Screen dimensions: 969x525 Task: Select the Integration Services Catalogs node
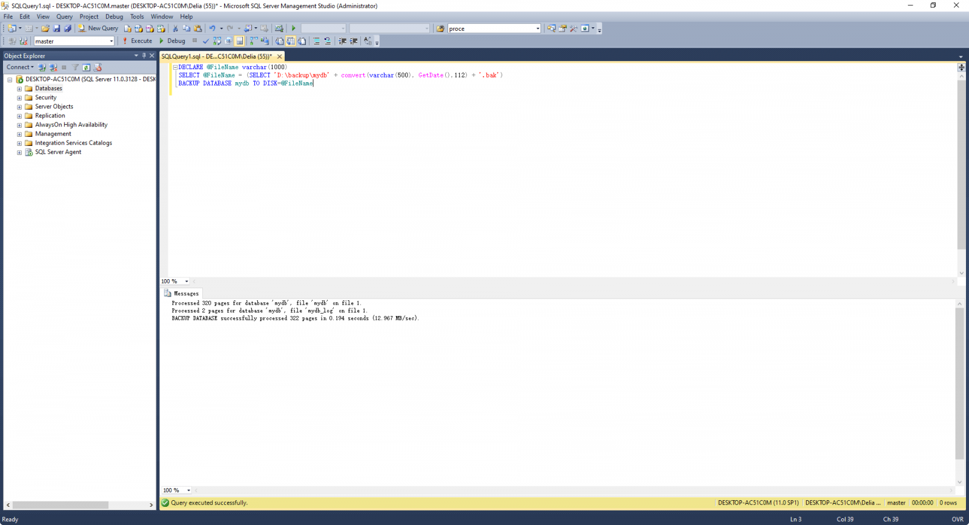coord(73,143)
